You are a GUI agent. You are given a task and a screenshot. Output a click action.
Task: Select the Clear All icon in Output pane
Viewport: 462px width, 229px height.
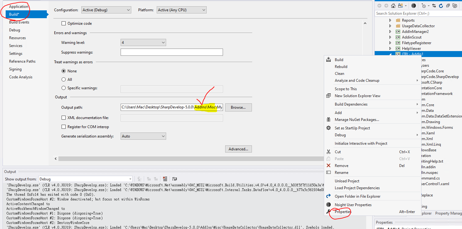tap(165, 179)
